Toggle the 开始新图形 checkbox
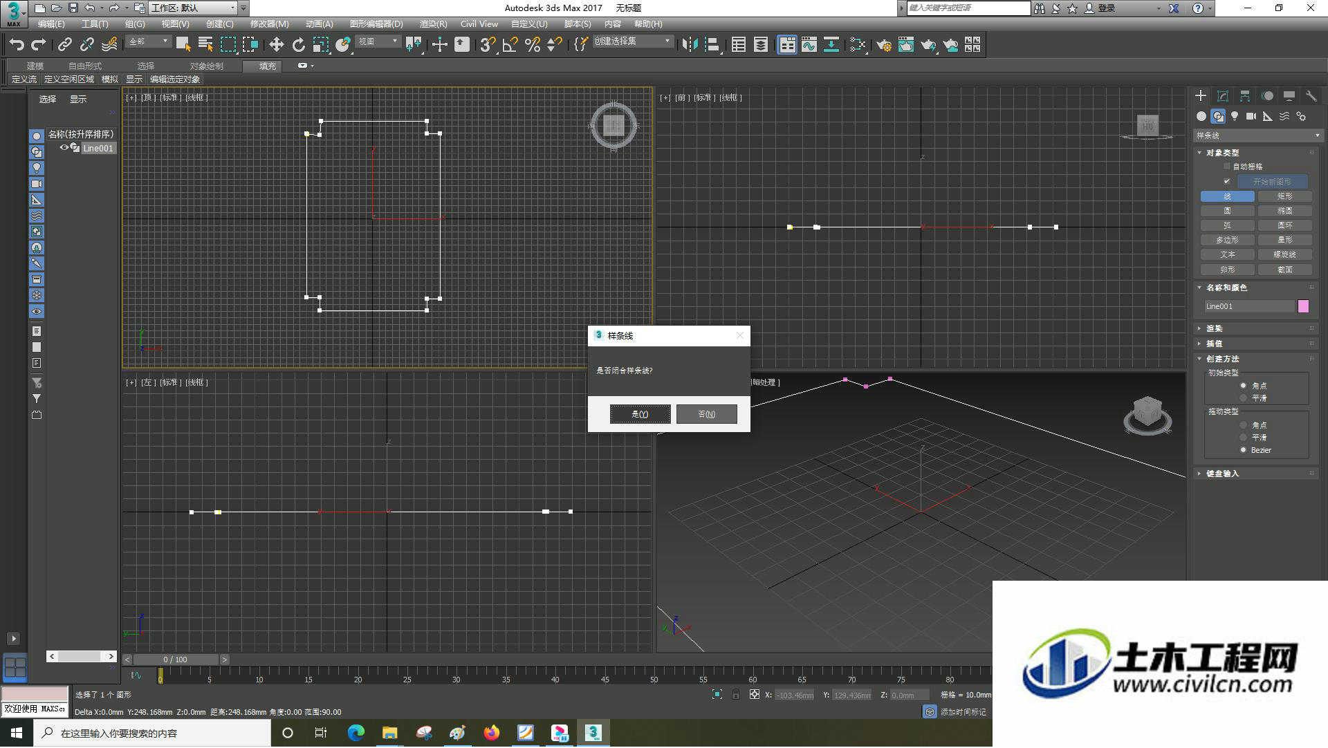This screenshot has height=748, width=1328. [1227, 182]
